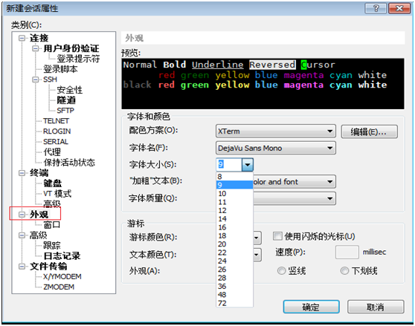Choose font size 11 from list
This screenshot has width=415, height=326.
click(234, 202)
